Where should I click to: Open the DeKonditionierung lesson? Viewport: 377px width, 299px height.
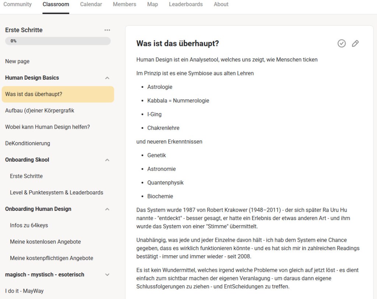(x=28, y=143)
